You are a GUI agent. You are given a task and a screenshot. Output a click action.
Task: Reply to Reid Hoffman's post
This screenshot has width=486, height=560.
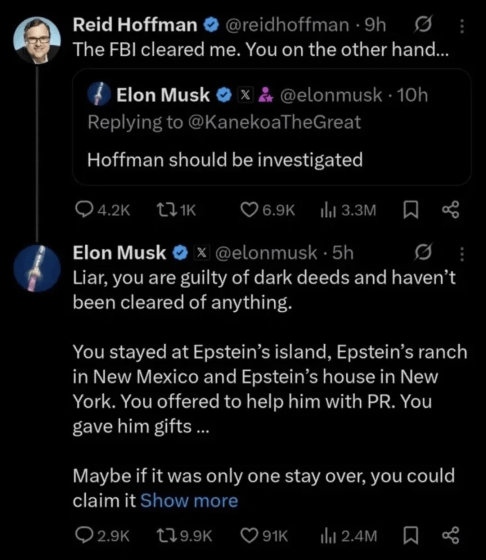82,210
